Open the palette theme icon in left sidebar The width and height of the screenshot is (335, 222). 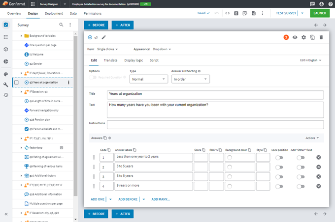(6, 74)
